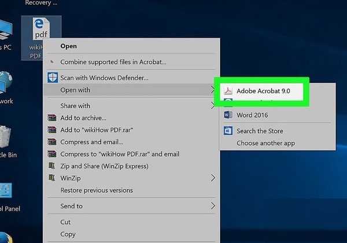Image resolution: width=347 pixels, height=243 pixels.
Task: Click the Word 2016 icon in submenu
Action: click(228, 115)
